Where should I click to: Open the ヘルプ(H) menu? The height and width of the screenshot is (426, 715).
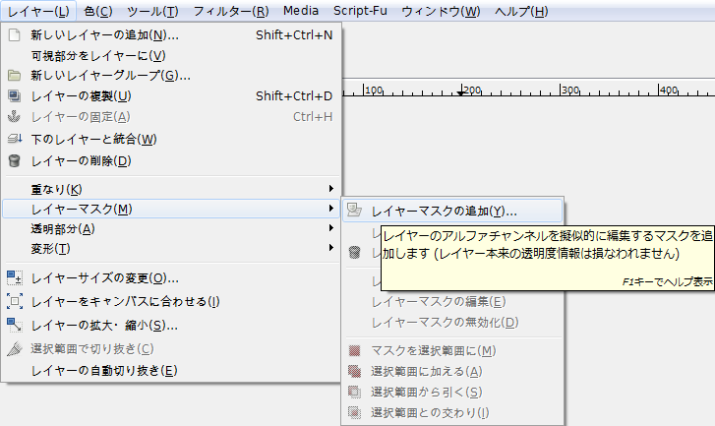coord(521,11)
